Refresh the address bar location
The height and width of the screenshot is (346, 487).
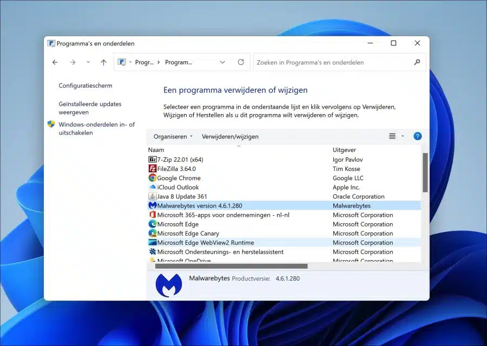241,62
